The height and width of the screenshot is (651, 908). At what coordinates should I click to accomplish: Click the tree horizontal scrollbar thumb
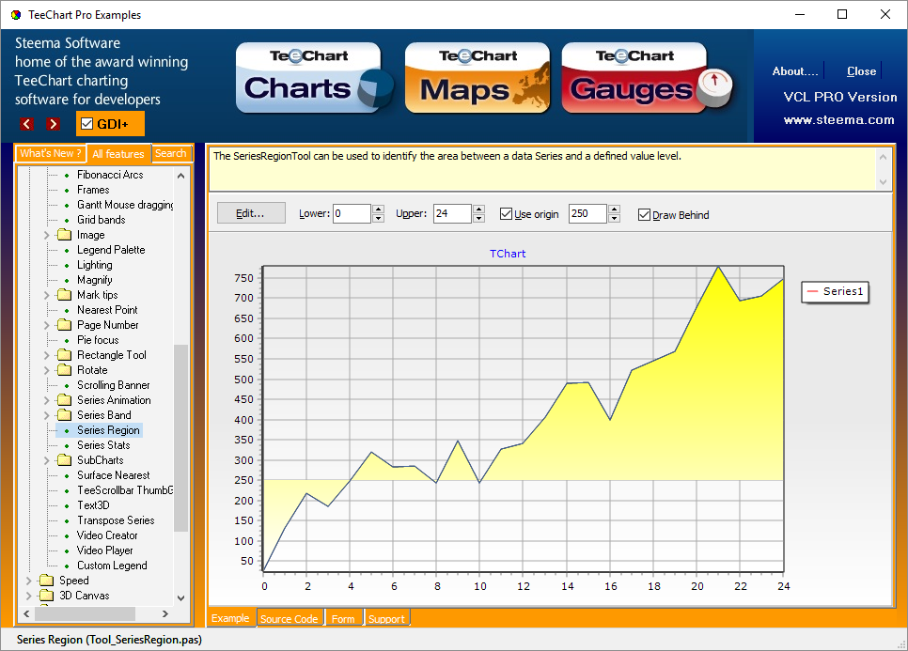[86, 613]
